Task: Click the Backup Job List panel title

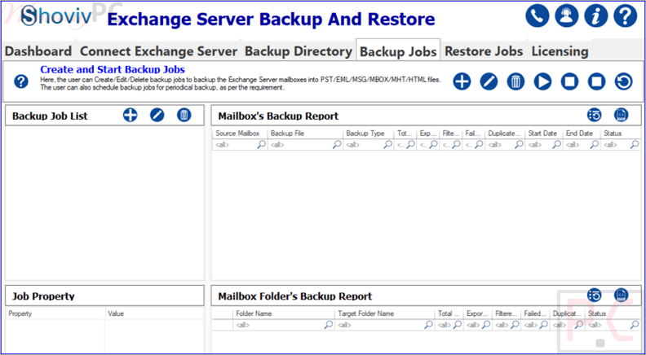Action: tap(50, 116)
